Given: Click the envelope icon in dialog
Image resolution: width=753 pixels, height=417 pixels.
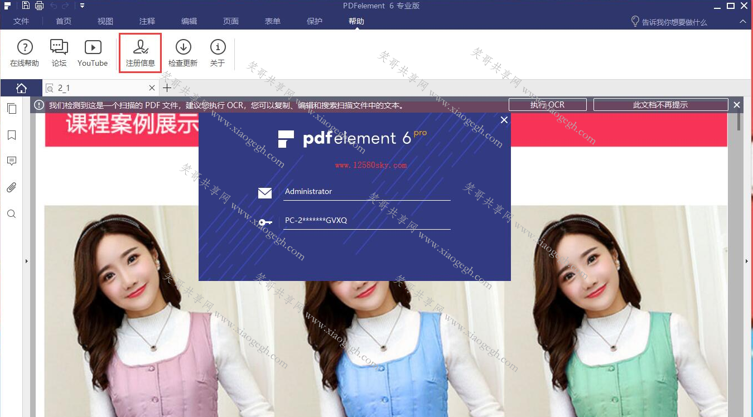Looking at the screenshot, I should click(x=265, y=193).
